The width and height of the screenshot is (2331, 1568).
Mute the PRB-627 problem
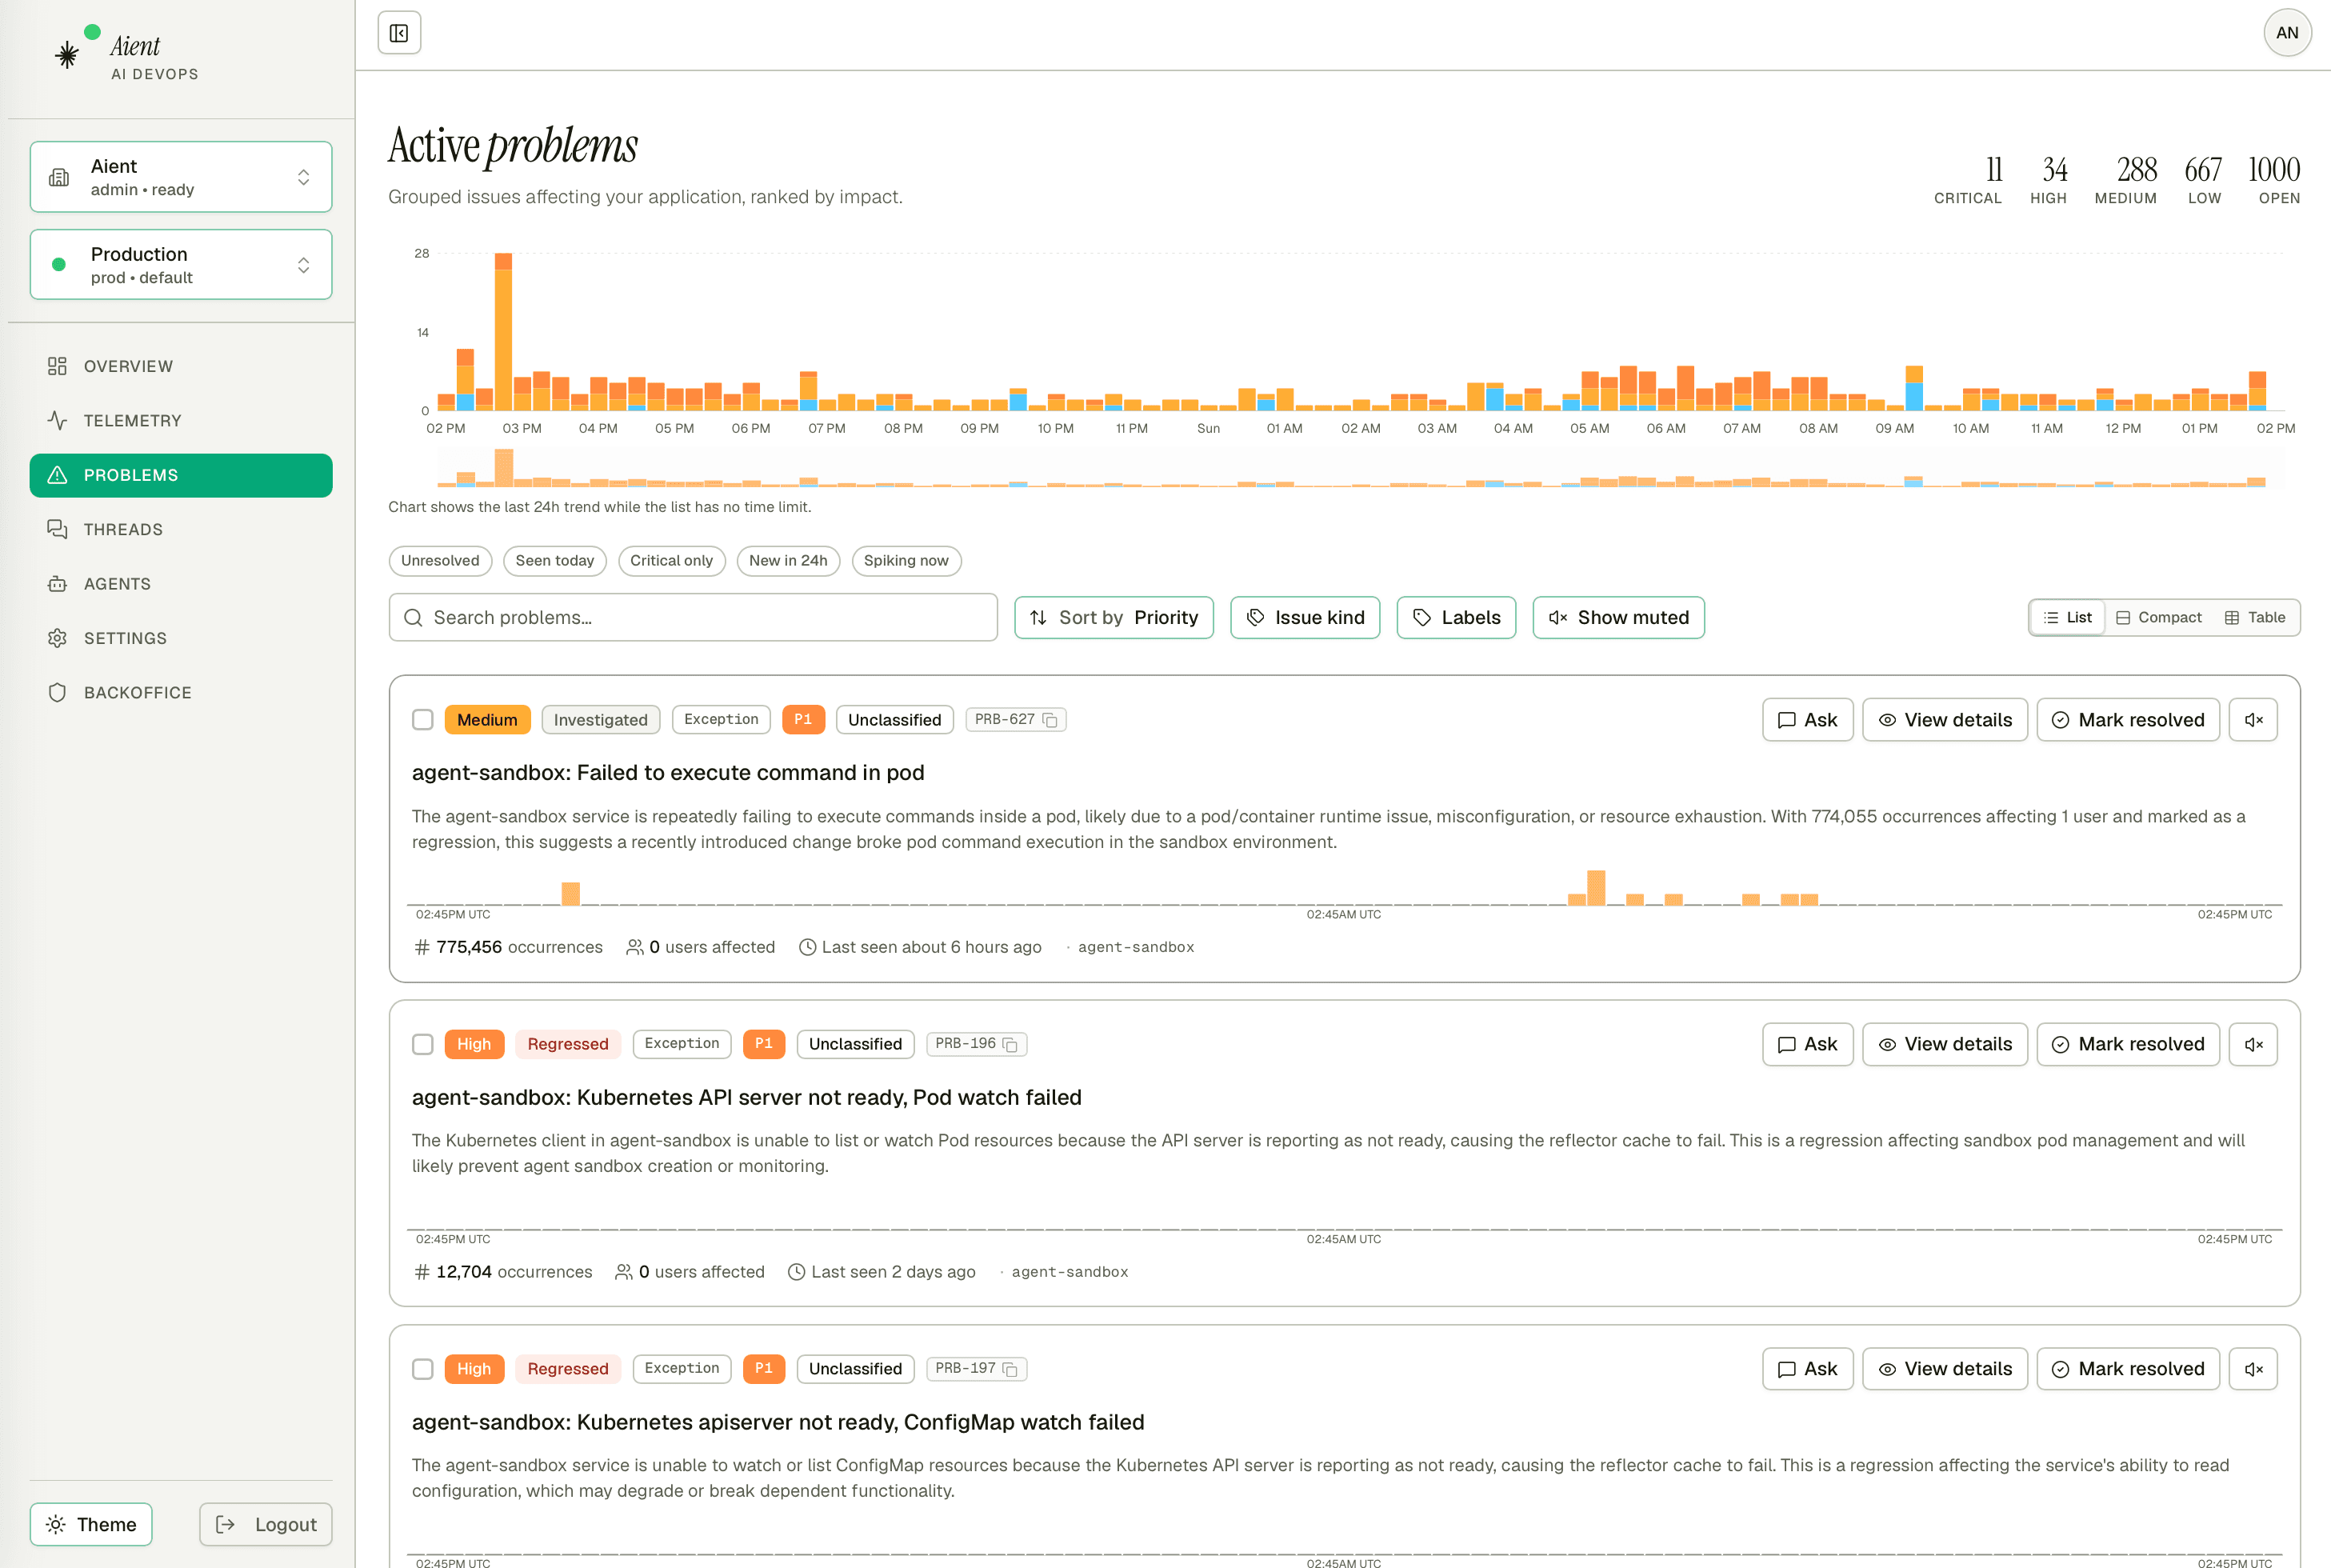point(2253,720)
